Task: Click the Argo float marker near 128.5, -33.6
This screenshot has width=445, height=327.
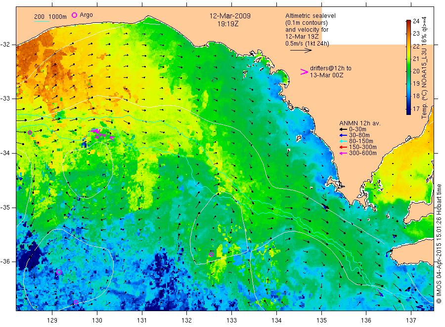Action: [30, 132]
